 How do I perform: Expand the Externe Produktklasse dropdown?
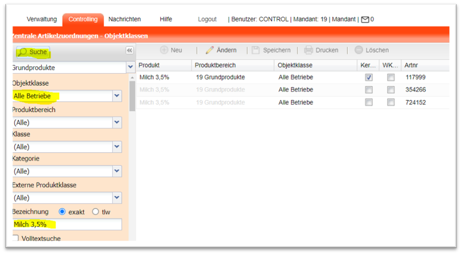[117, 198]
